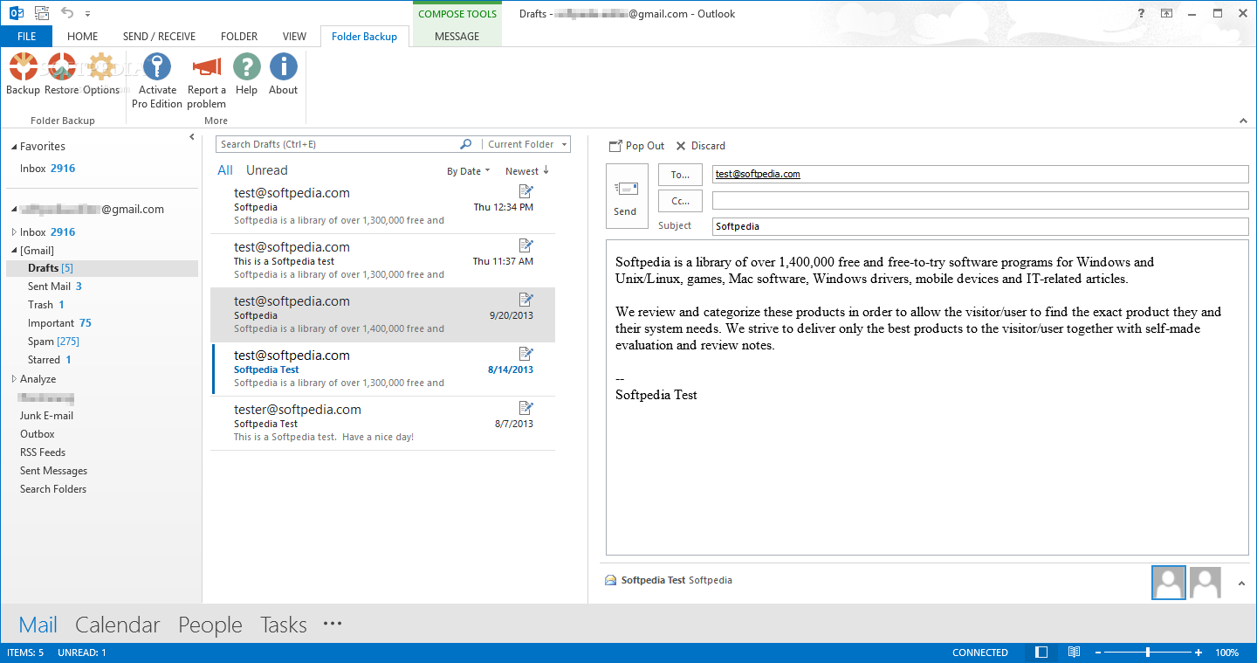Click zoom out minus in status bar
Image resolution: width=1257 pixels, height=663 pixels.
coord(1098,653)
